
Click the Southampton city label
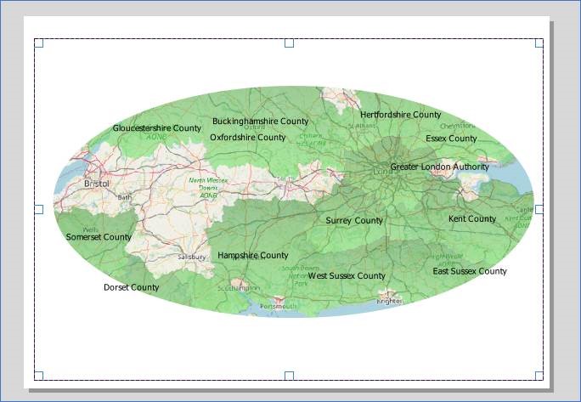click(239, 288)
